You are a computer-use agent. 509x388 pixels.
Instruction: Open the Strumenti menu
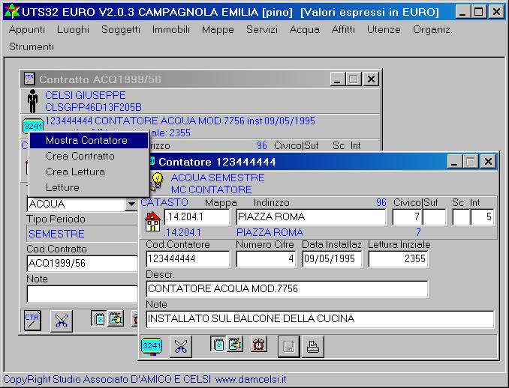tap(32, 46)
